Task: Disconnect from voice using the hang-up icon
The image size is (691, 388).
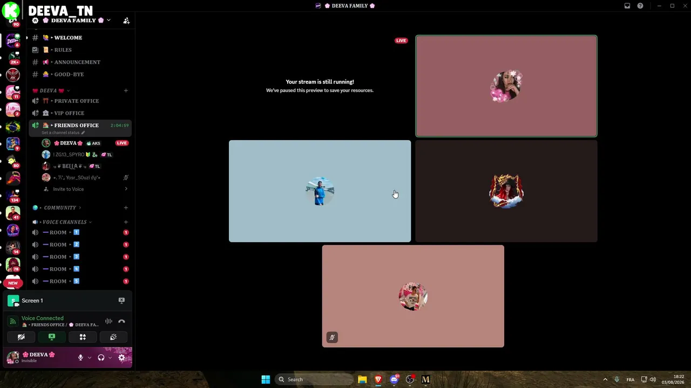Action: pos(121,322)
